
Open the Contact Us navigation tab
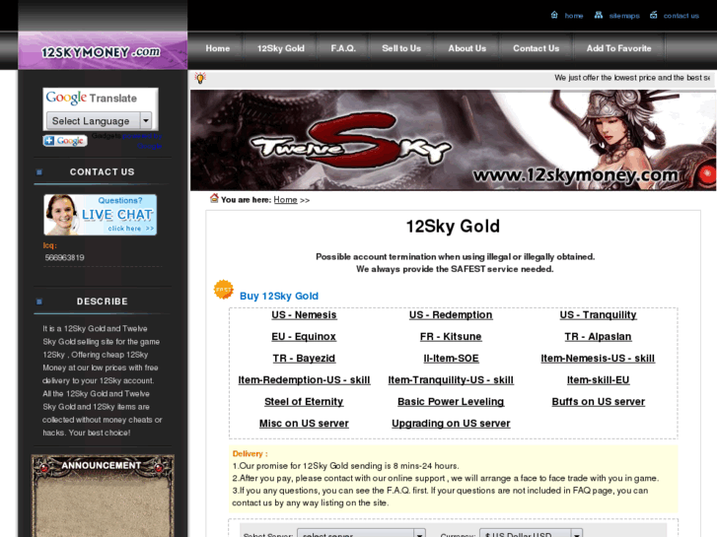(536, 48)
